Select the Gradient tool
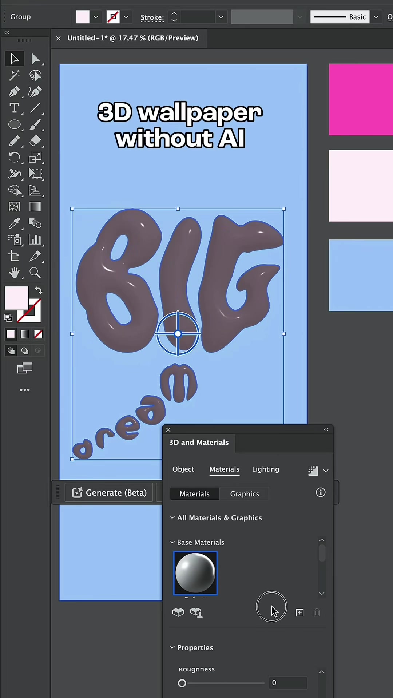This screenshot has height=698, width=393. click(x=35, y=207)
